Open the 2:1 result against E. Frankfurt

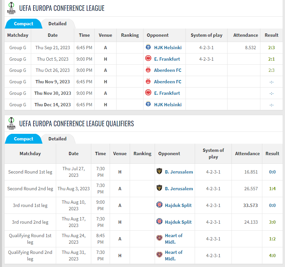pyautogui.click(x=271, y=59)
